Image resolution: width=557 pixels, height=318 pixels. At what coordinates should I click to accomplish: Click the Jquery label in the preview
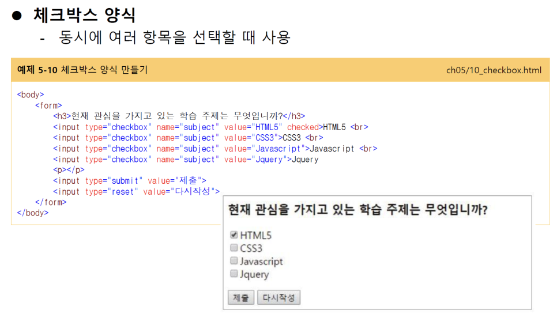coord(254,275)
